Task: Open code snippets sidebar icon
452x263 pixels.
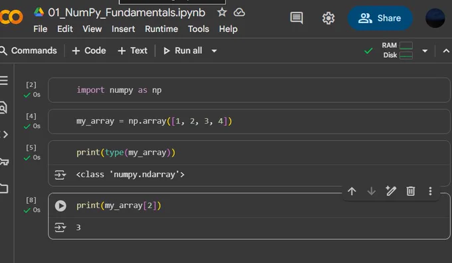Action: pos(5,134)
